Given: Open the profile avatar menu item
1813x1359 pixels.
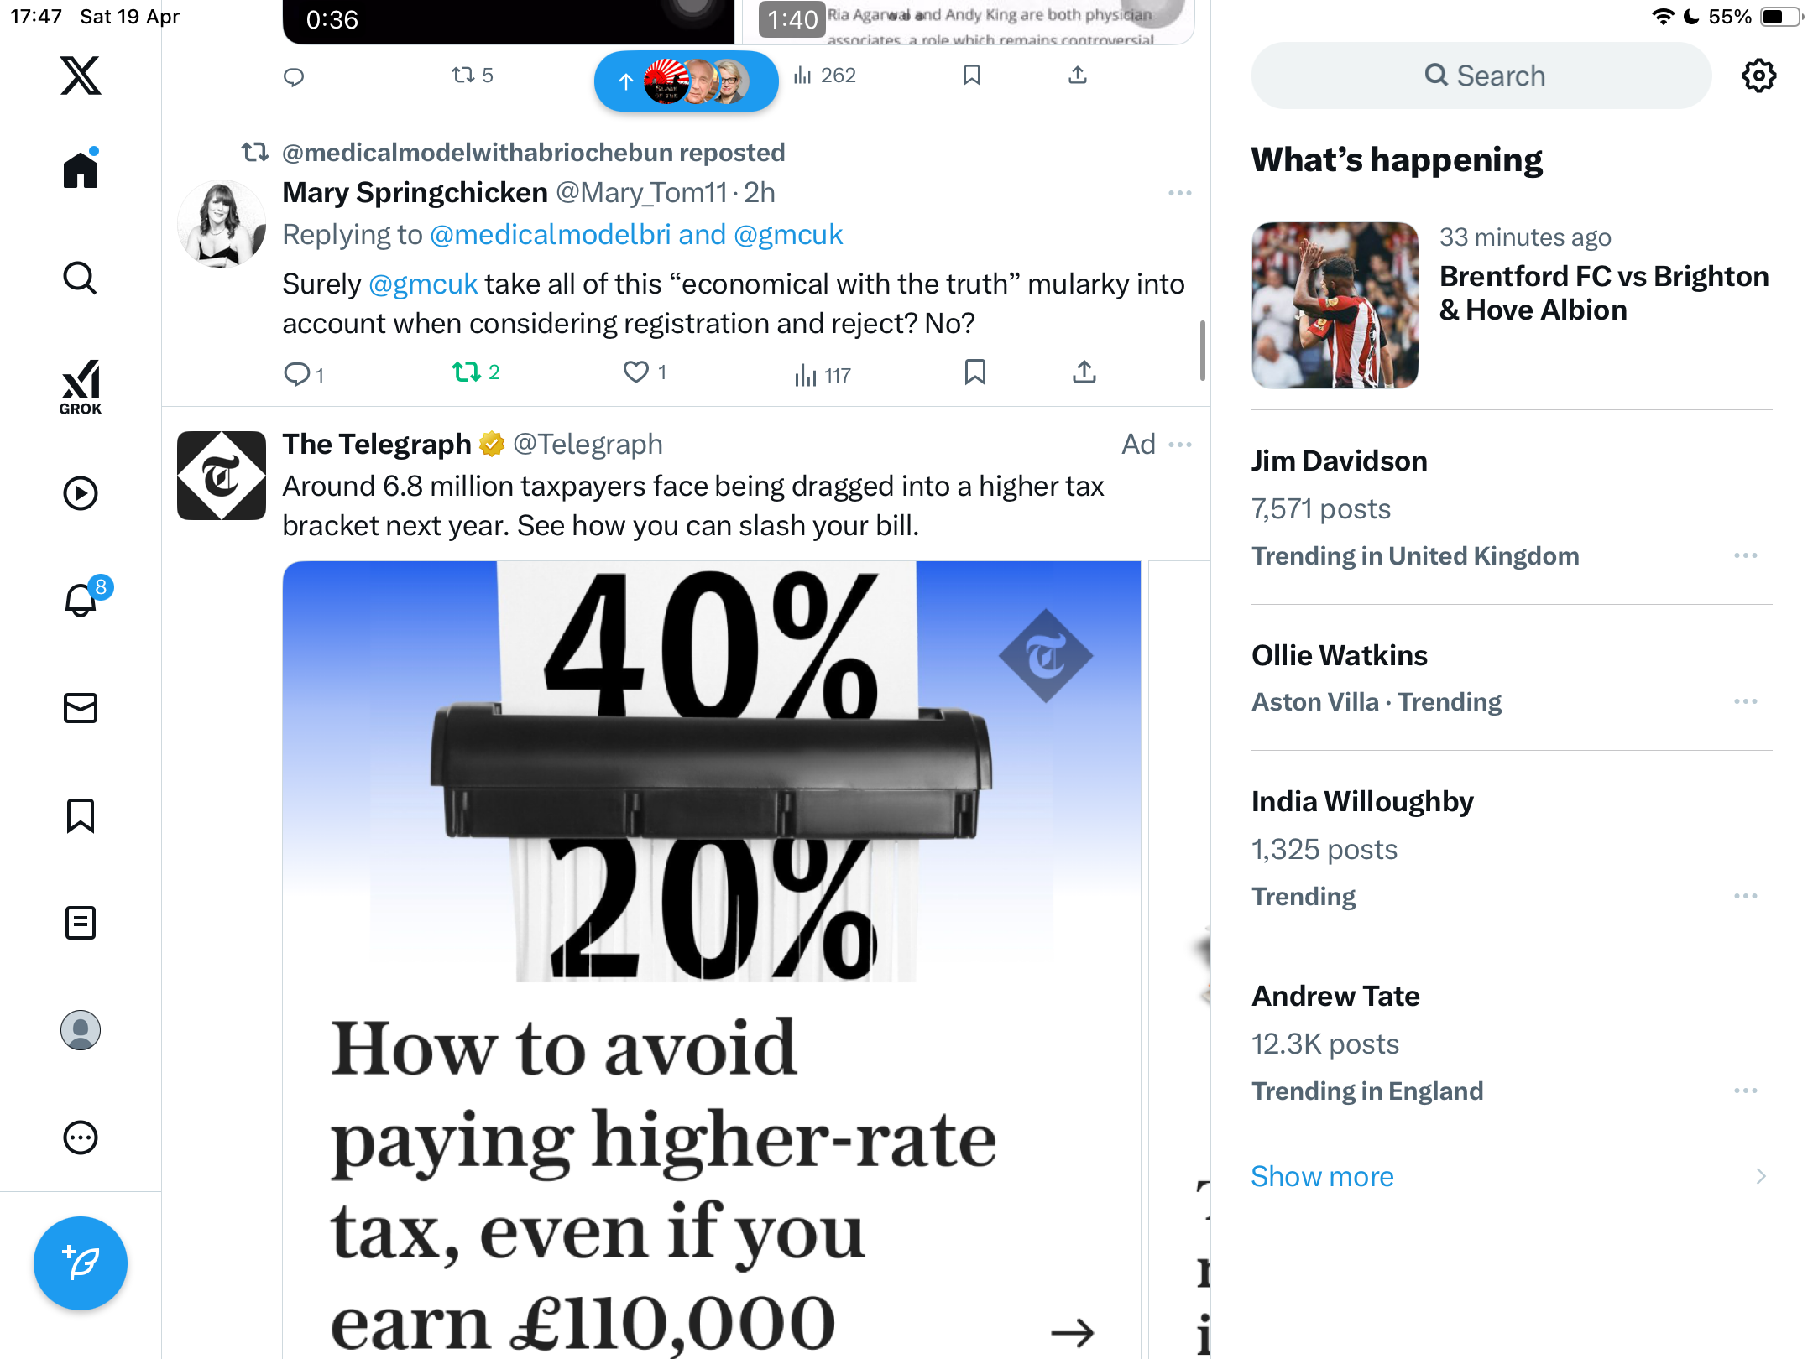Looking at the screenshot, I should 81,1030.
